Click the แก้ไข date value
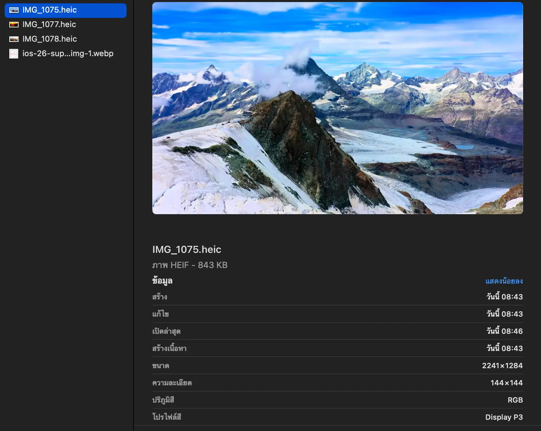Viewport: 541px width, 431px height. tap(504, 314)
